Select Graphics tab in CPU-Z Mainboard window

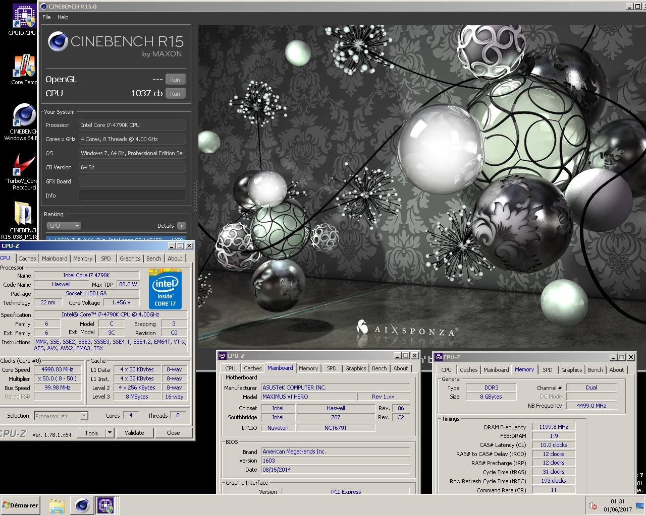(x=356, y=368)
